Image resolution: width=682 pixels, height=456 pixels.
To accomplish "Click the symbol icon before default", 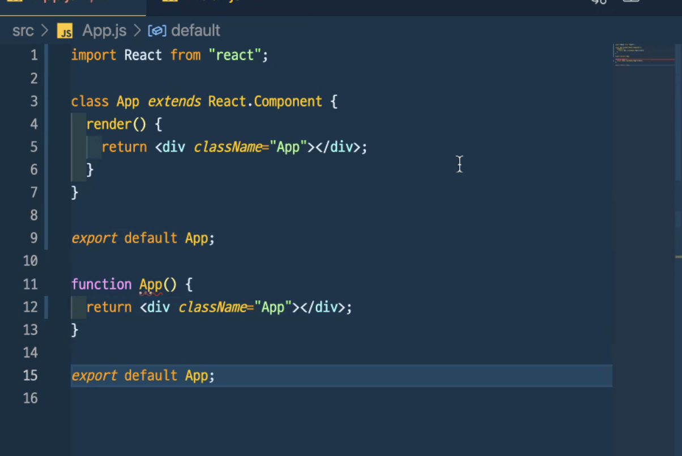I will pos(157,31).
